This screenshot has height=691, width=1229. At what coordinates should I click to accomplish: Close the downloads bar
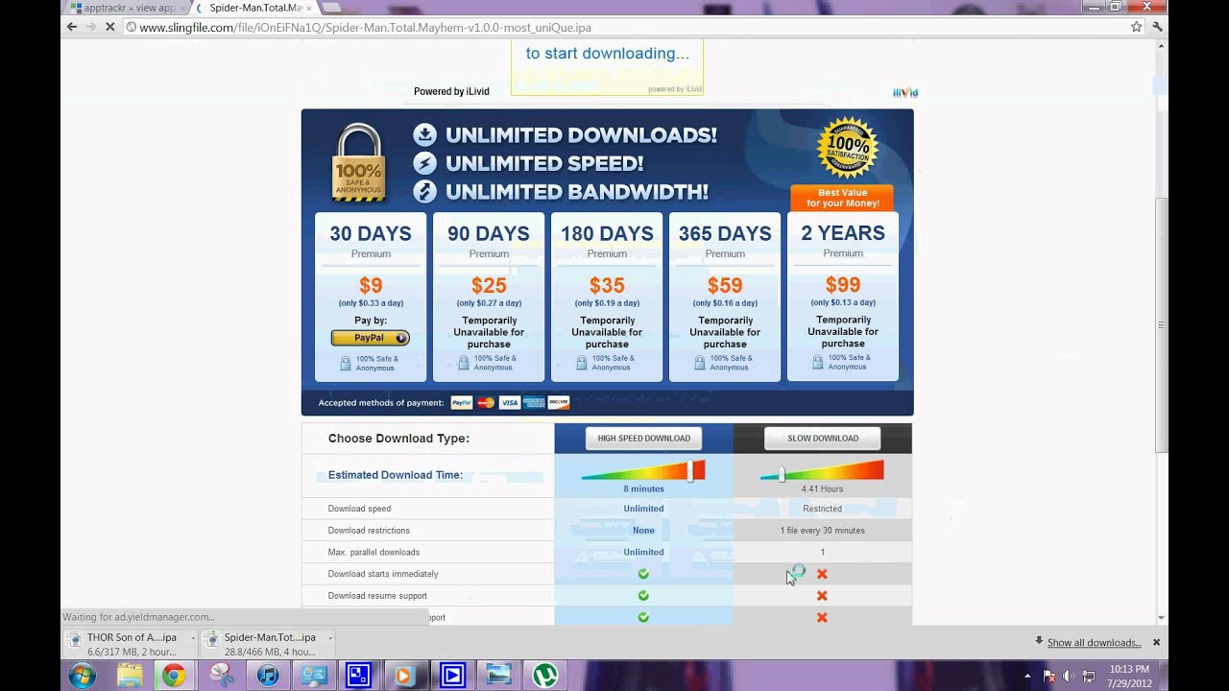click(x=1156, y=642)
